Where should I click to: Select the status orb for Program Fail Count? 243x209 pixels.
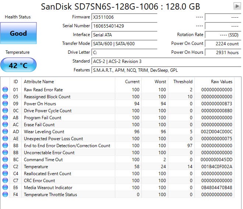[5, 117]
